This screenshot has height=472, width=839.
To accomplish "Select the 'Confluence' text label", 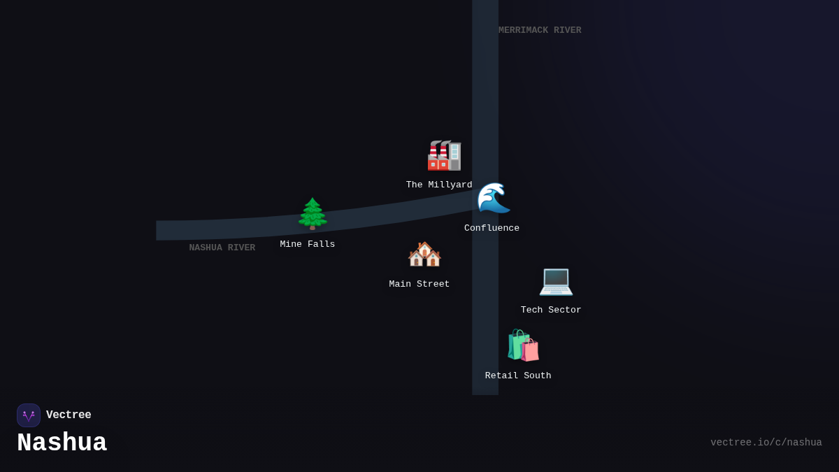I will 492,229.
